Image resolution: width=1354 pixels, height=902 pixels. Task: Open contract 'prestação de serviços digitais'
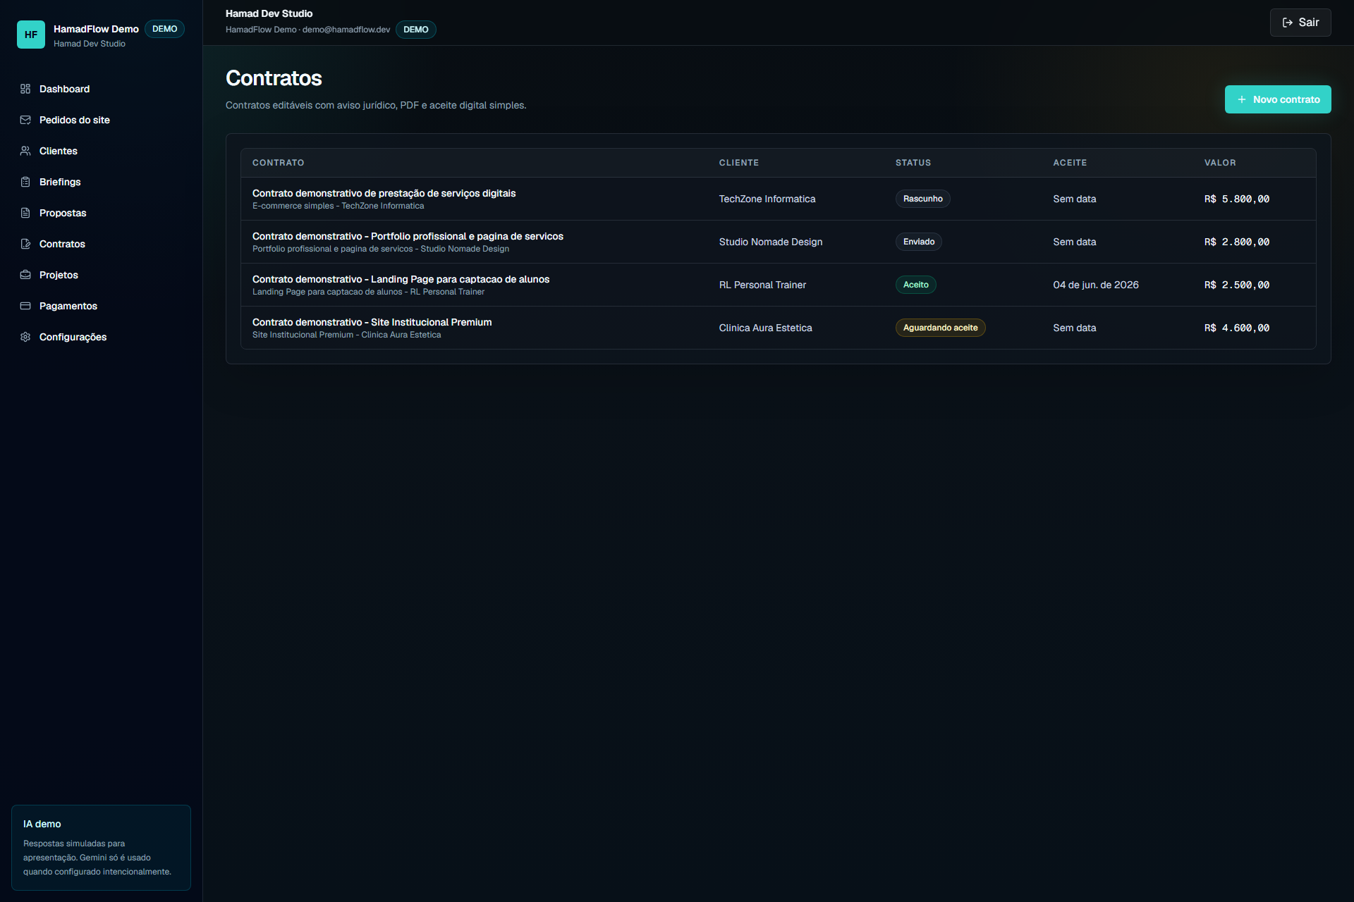point(384,193)
